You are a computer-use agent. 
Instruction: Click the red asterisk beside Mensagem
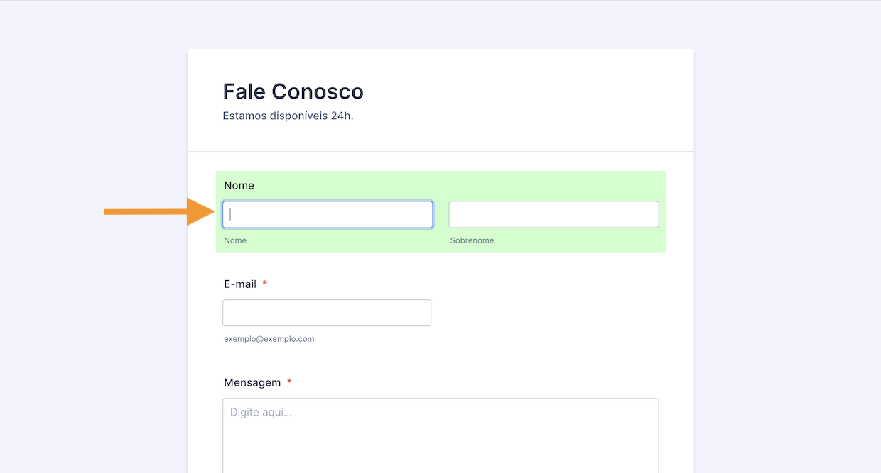[x=289, y=382]
